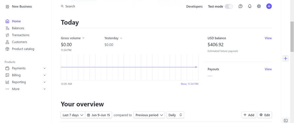
Task: Open the Previous period dropdown
Action: coord(149,115)
